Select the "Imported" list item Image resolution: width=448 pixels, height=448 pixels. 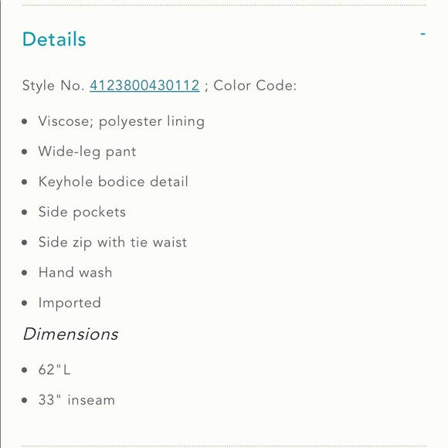pyautogui.click(x=70, y=303)
